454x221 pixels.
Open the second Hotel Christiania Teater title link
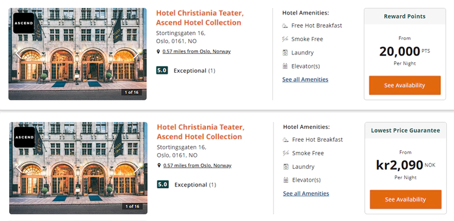pyautogui.click(x=200, y=132)
